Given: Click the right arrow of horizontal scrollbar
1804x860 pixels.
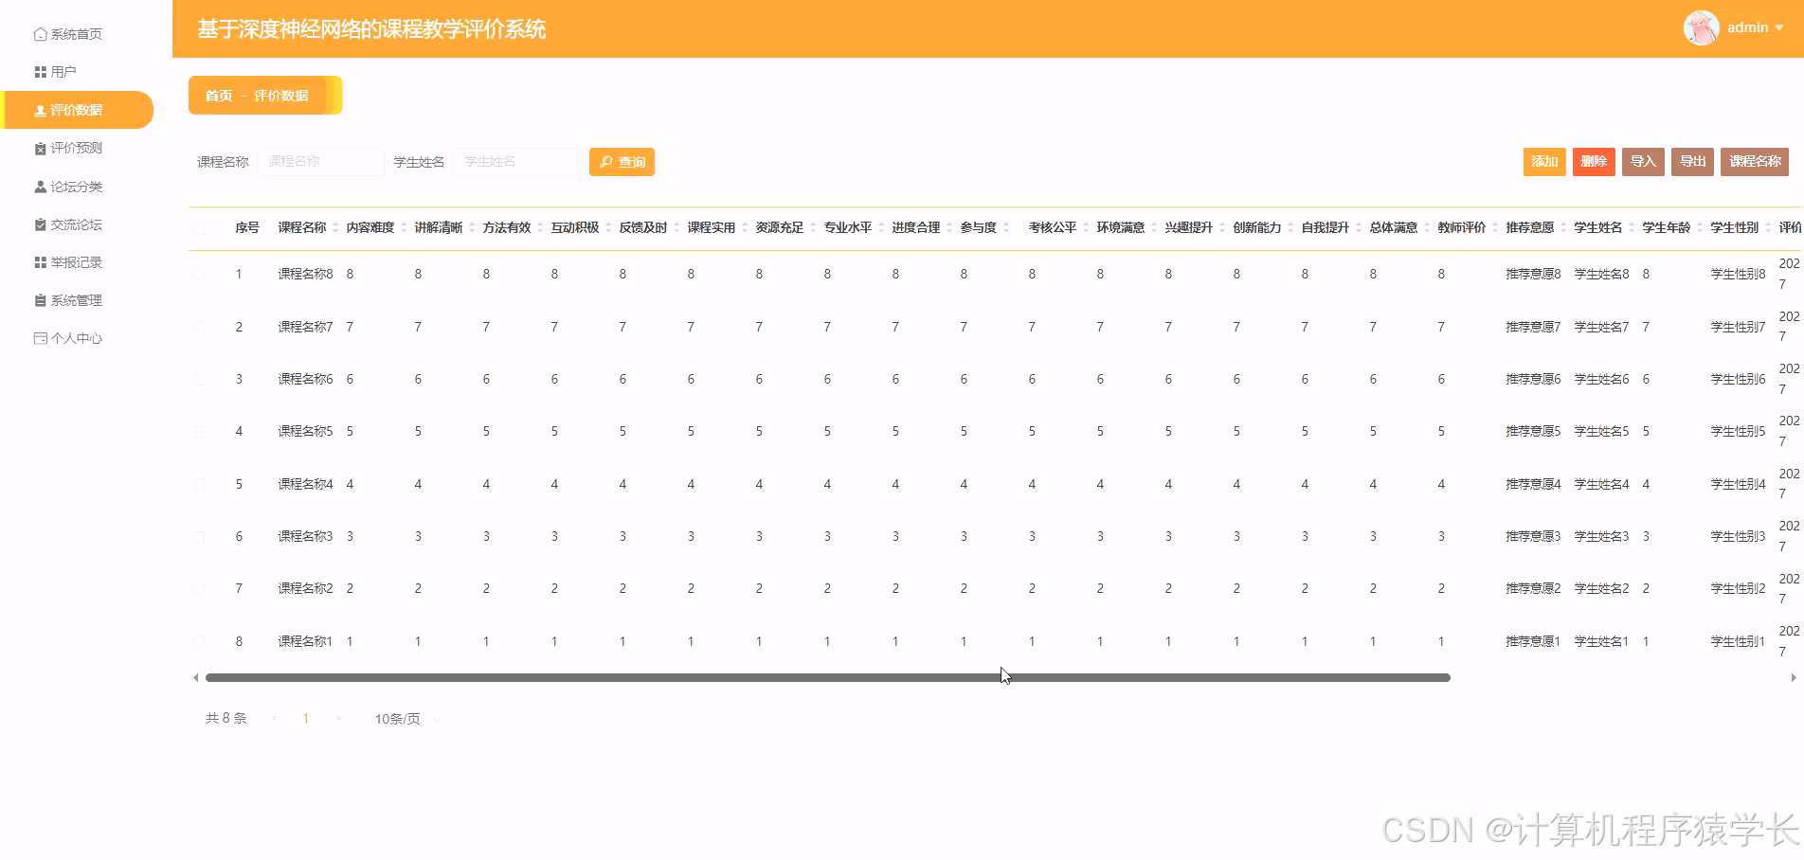Looking at the screenshot, I should pyautogui.click(x=1794, y=677).
